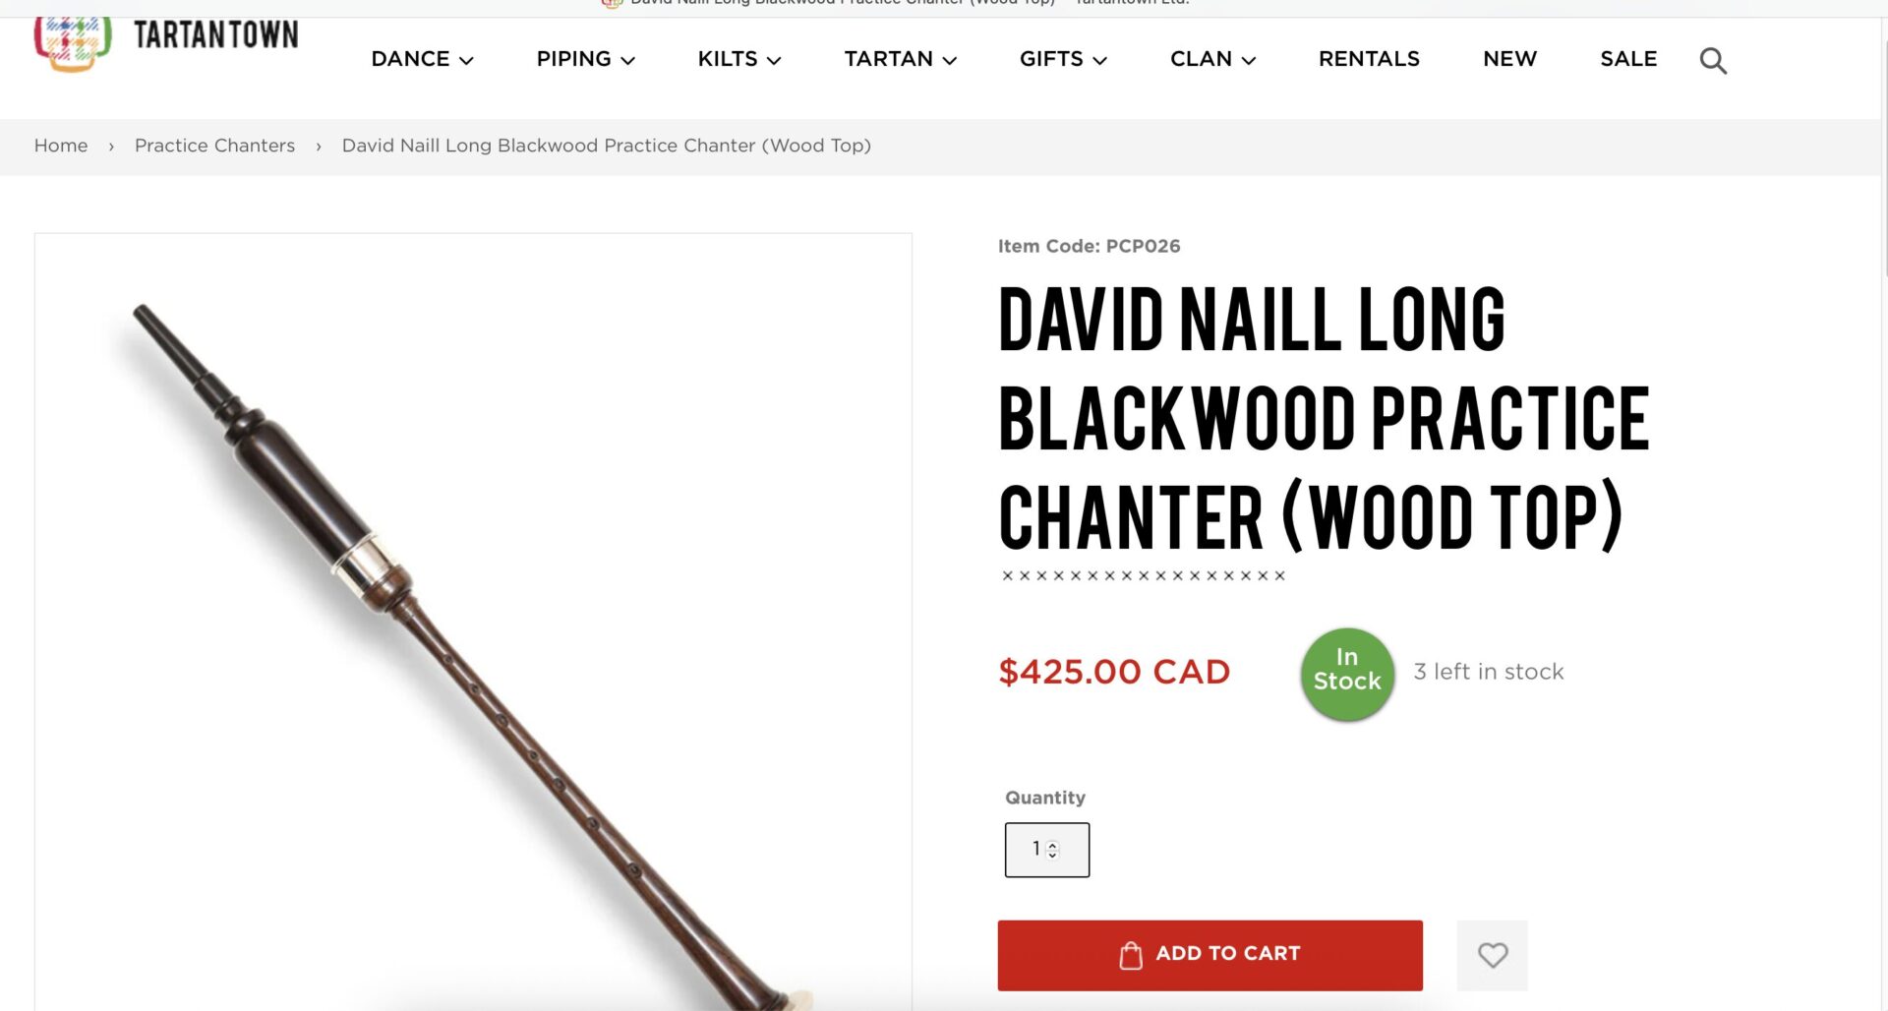Image resolution: width=1888 pixels, height=1011 pixels.
Task: Expand the Piping menu dropdown
Action: (x=585, y=59)
